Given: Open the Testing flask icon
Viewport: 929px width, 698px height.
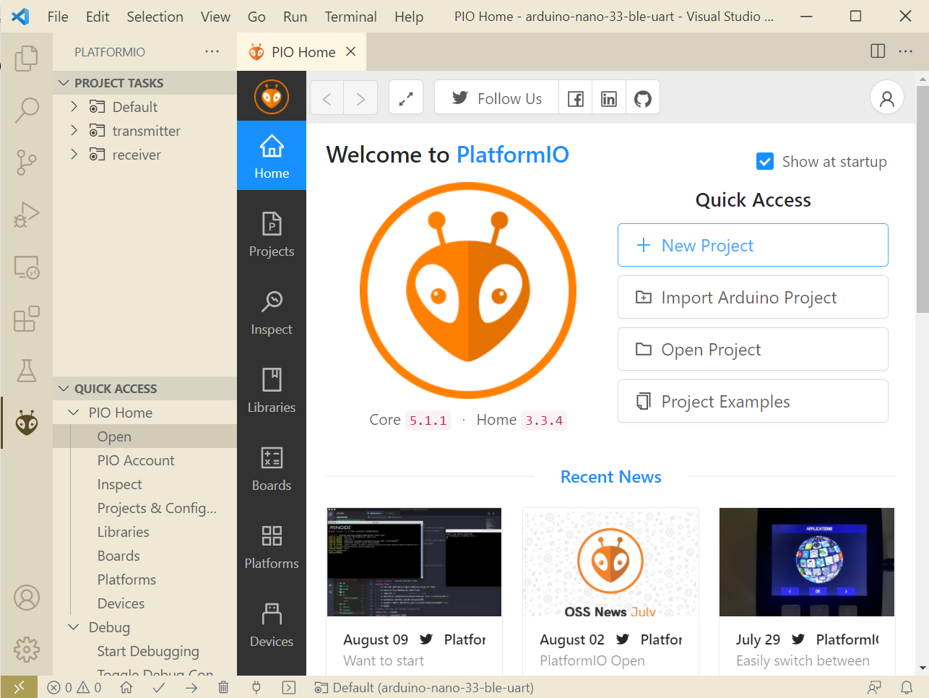Looking at the screenshot, I should coord(27,371).
